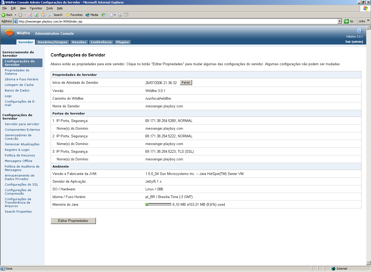Click the Editar Propriedades button
Screen dimensions: 371x272
click(x=73, y=221)
